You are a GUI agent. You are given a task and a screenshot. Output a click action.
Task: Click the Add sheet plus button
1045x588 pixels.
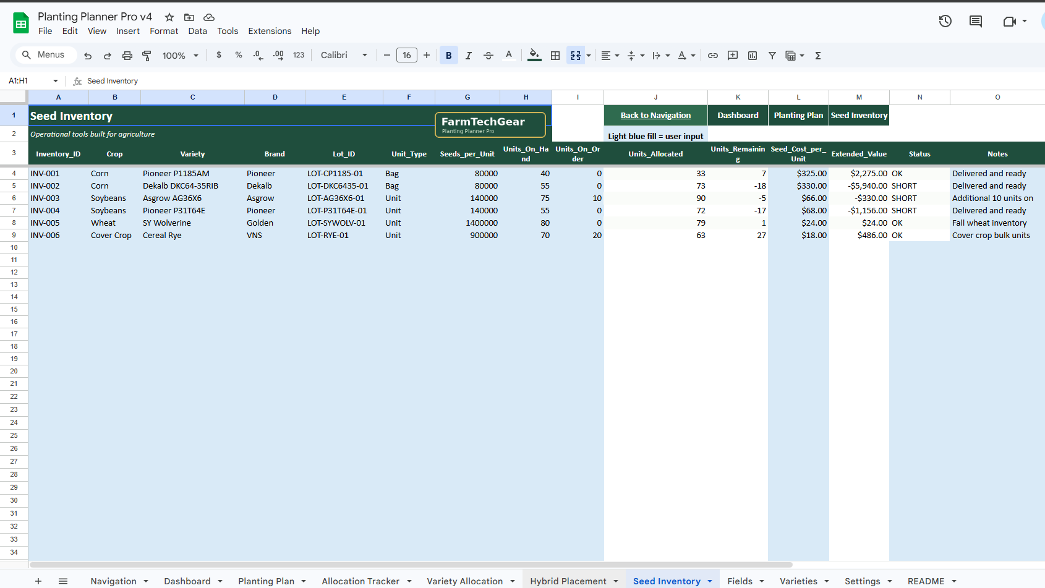click(38, 581)
